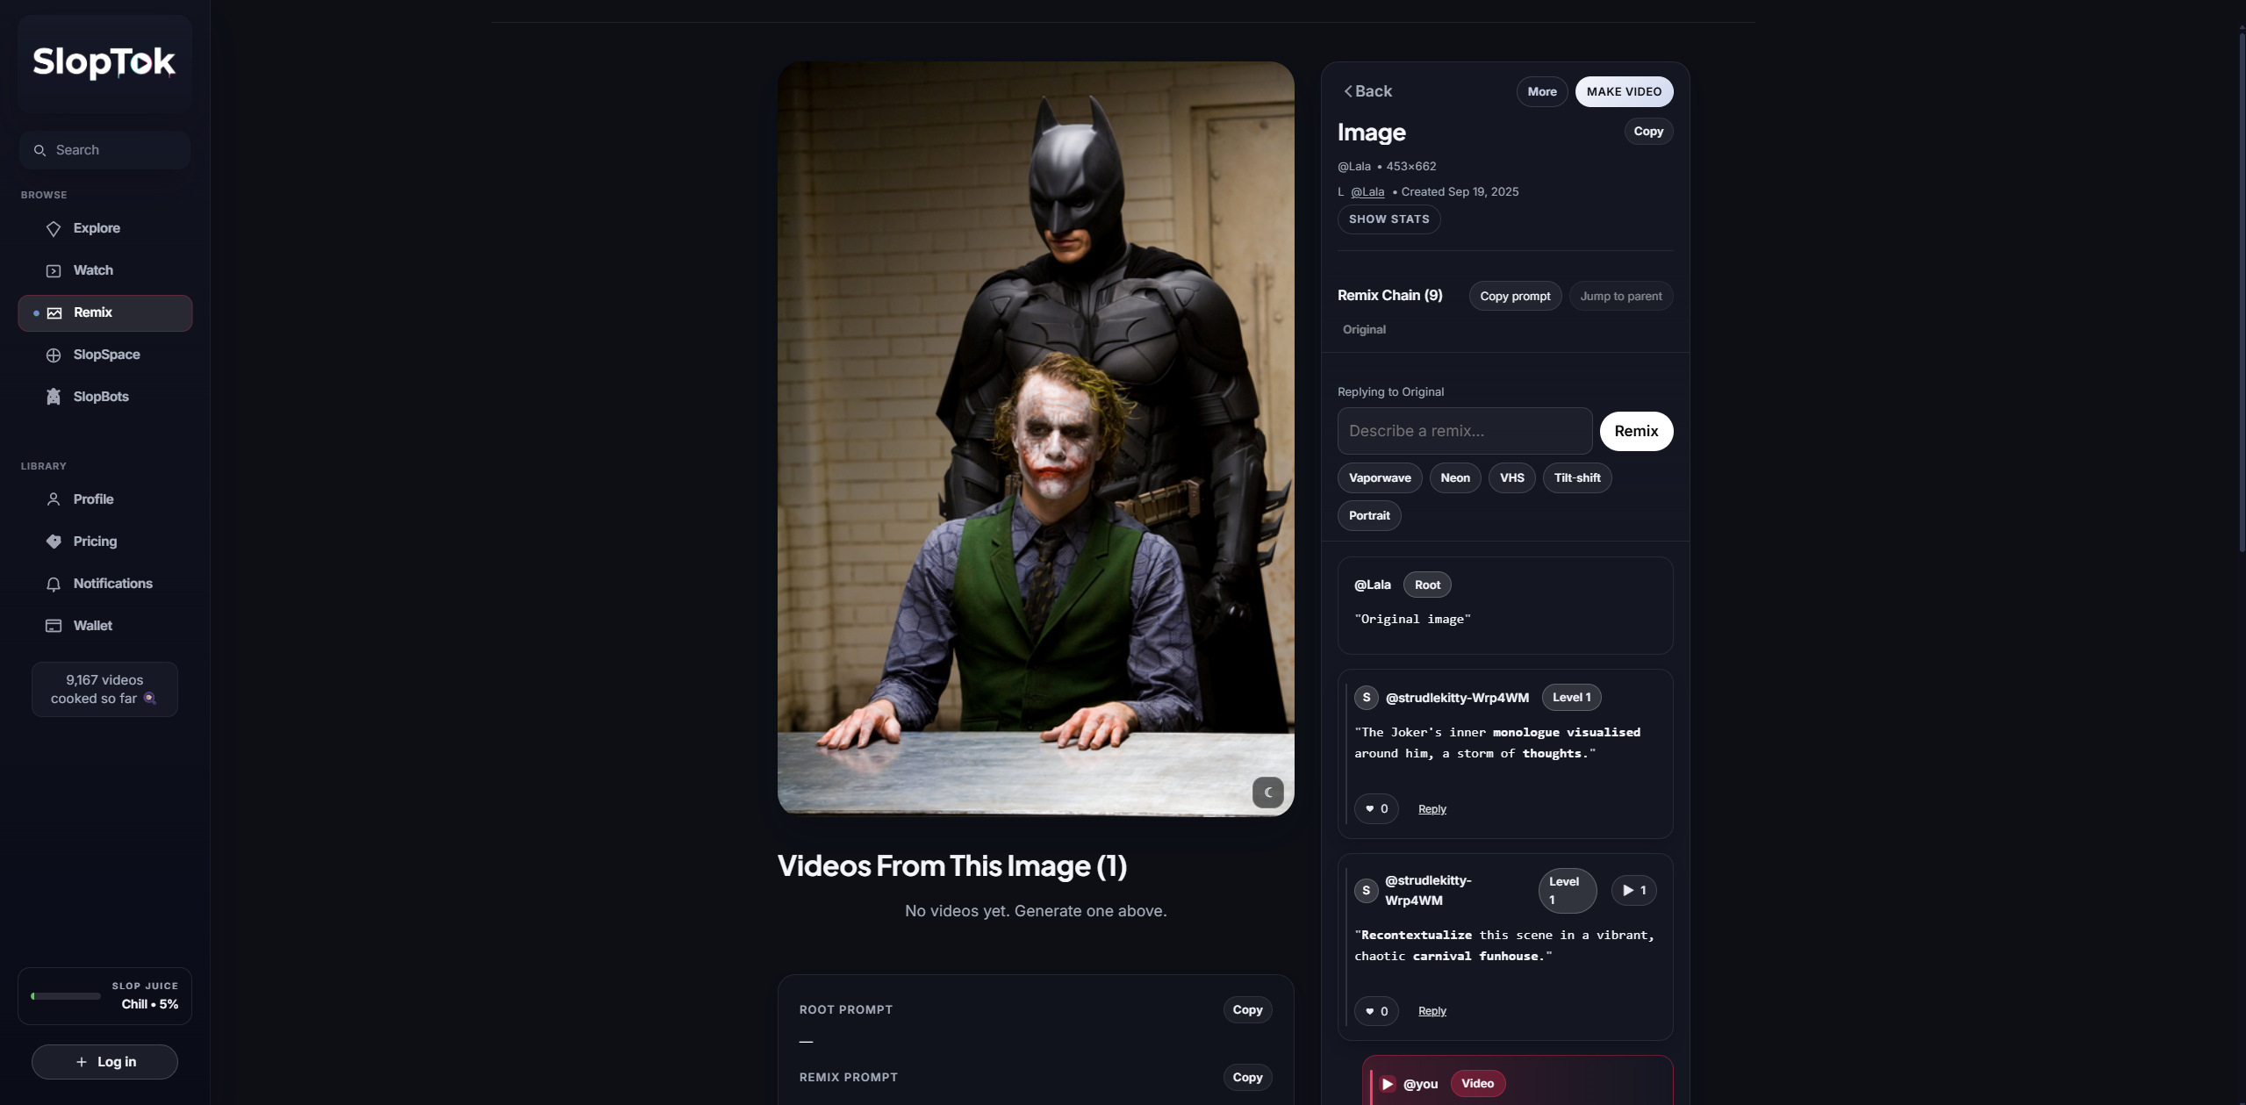This screenshot has height=1105, width=2246.
Task: Click Copy prompt in Remix Chain
Action: point(1514,296)
